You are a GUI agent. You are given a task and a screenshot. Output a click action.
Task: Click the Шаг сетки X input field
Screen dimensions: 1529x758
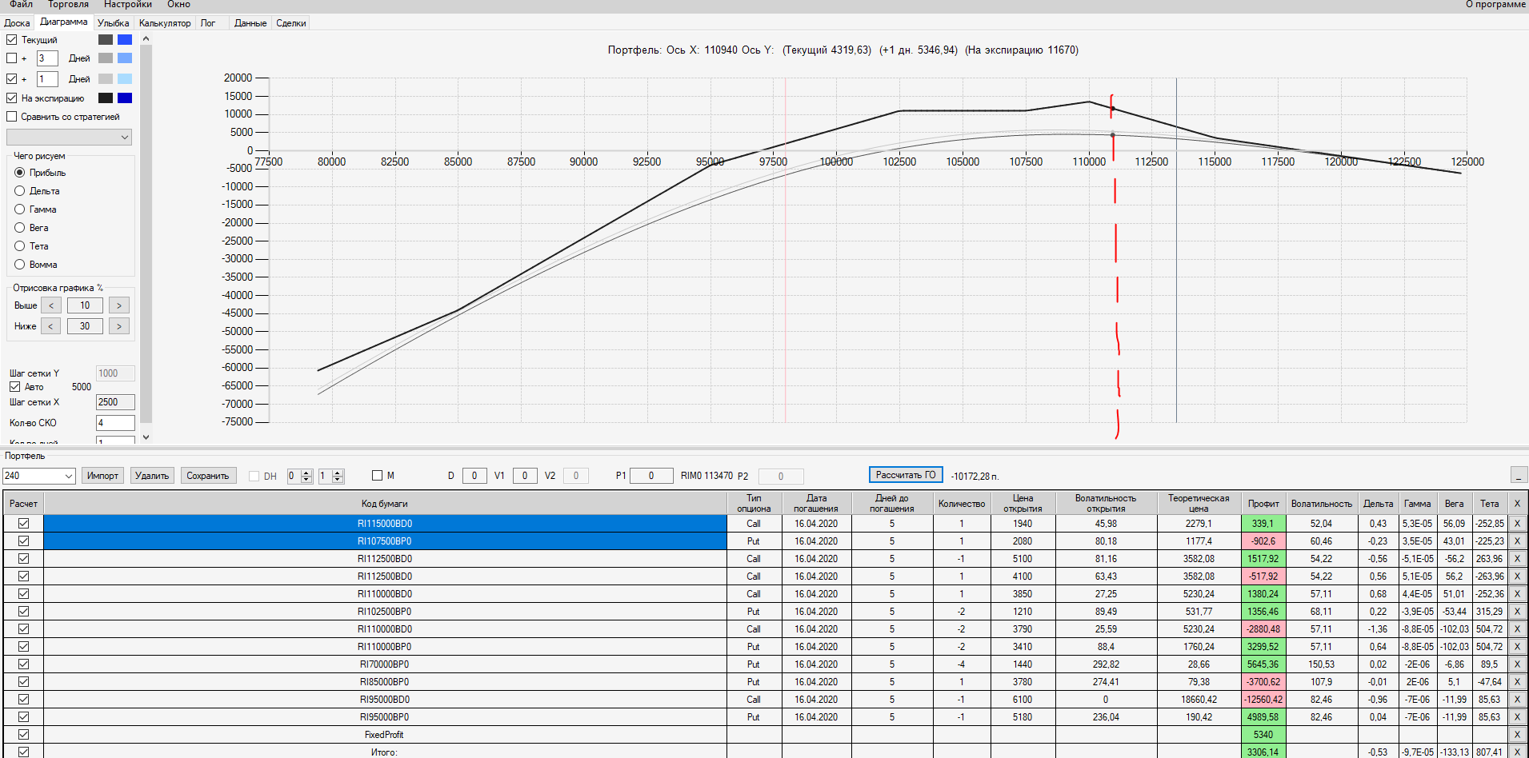(115, 402)
